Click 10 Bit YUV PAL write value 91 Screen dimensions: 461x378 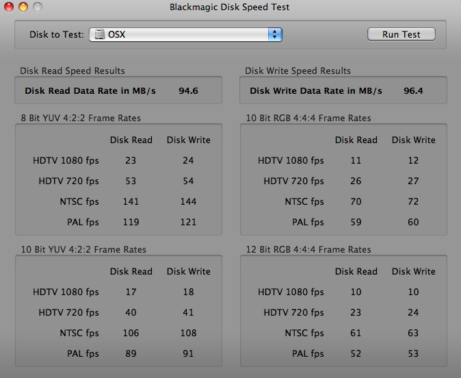tap(188, 353)
